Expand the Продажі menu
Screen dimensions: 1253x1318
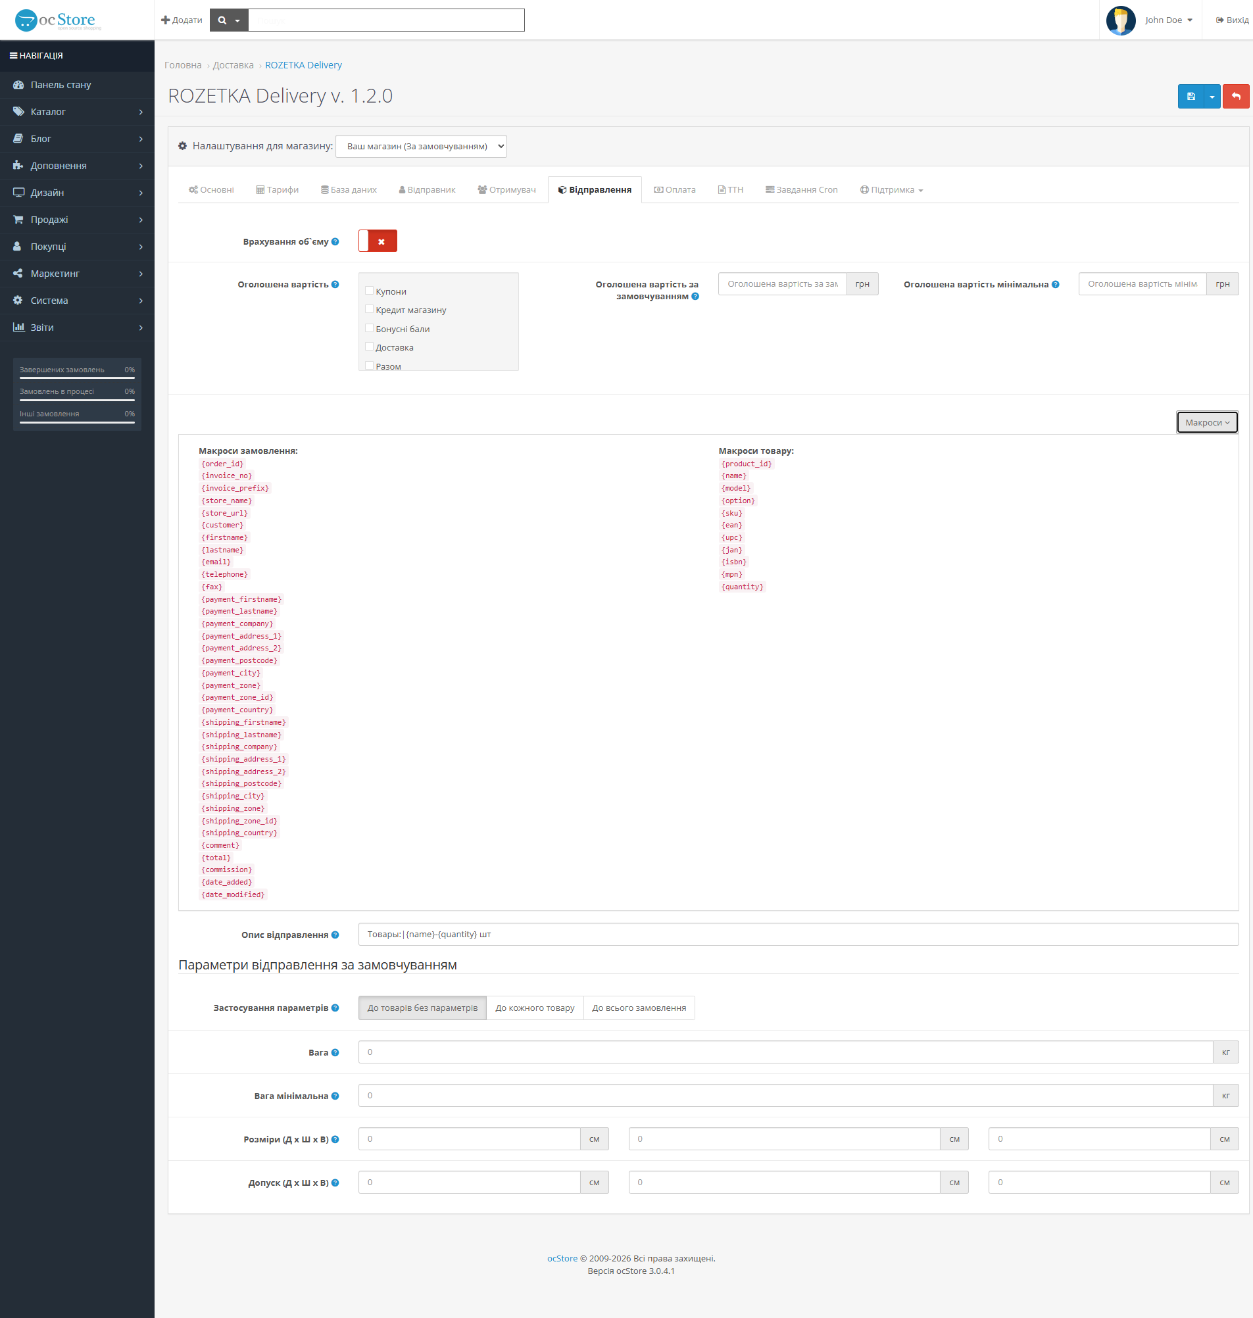click(x=77, y=220)
